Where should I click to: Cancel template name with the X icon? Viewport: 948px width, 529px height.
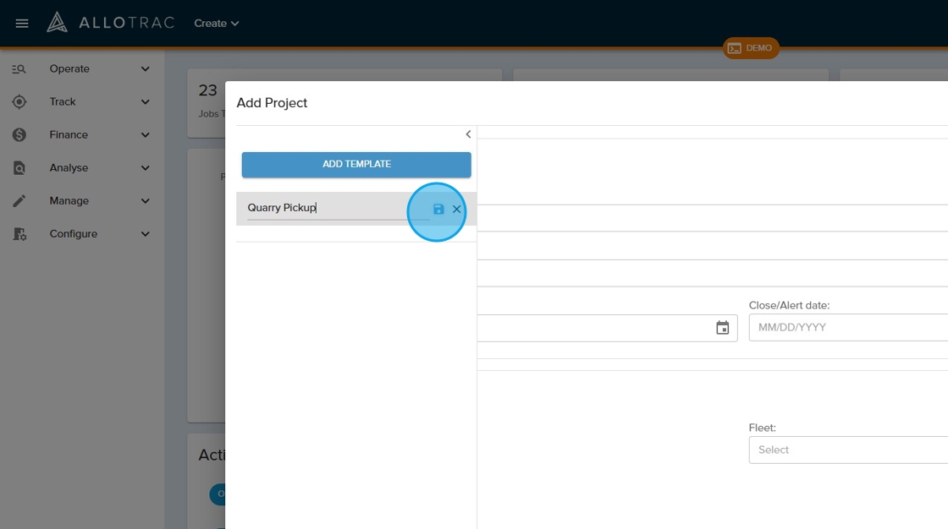point(457,209)
